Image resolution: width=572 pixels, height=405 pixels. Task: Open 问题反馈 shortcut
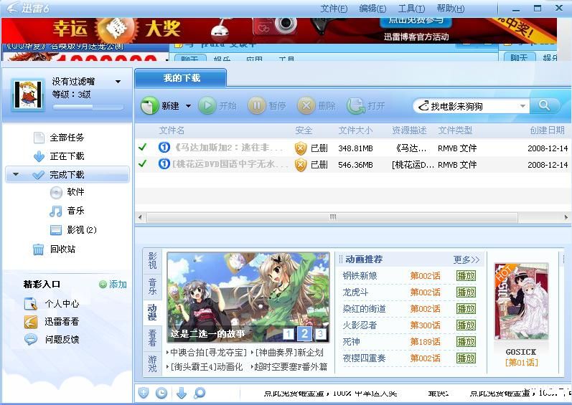coord(52,340)
